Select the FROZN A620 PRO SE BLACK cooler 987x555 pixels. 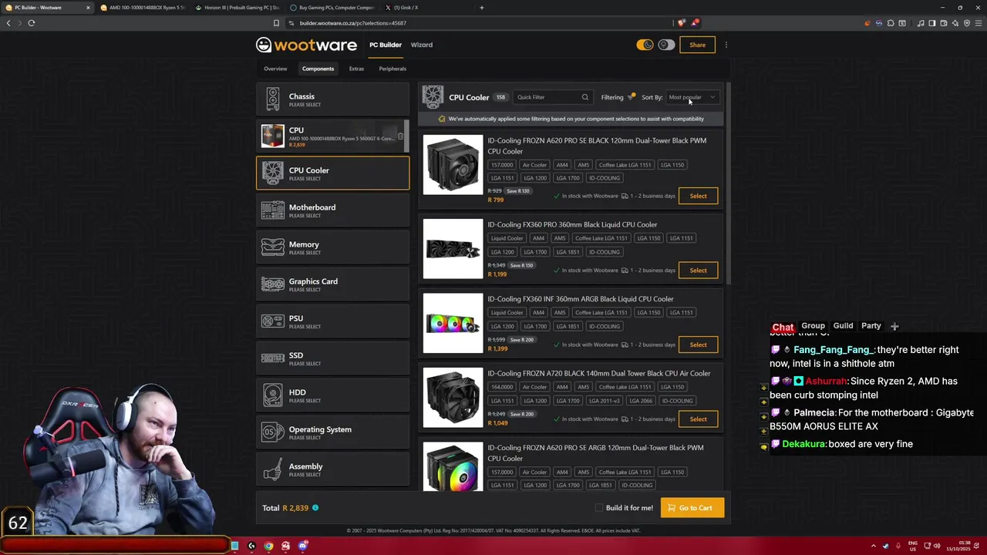(x=698, y=196)
